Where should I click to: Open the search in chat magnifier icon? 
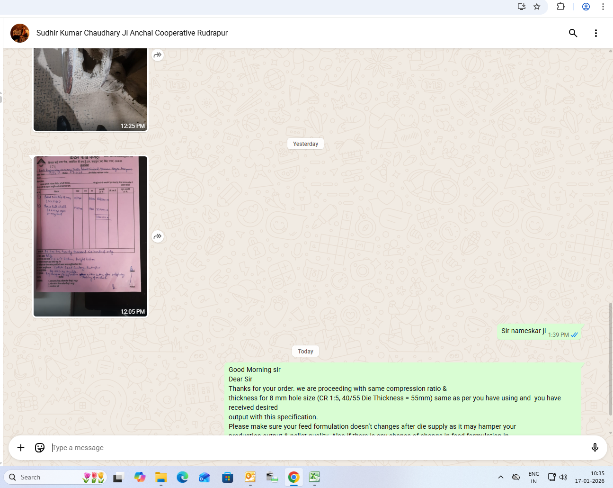(573, 33)
